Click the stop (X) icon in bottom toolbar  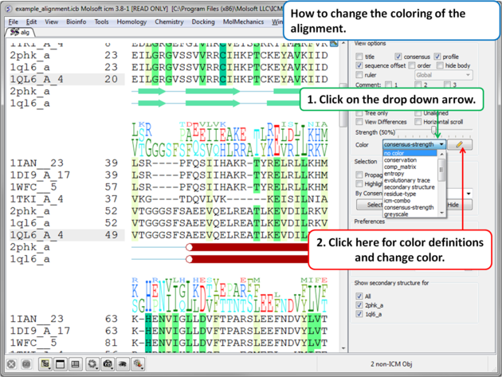pos(11,364)
